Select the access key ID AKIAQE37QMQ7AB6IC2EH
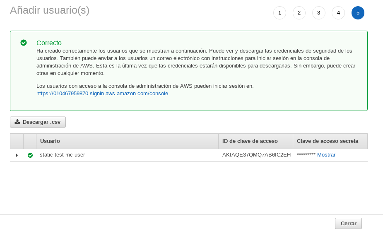Screen dimensions: 383x229 [256, 155]
